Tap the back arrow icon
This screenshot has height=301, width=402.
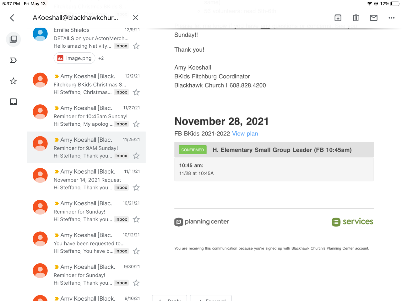click(x=12, y=18)
